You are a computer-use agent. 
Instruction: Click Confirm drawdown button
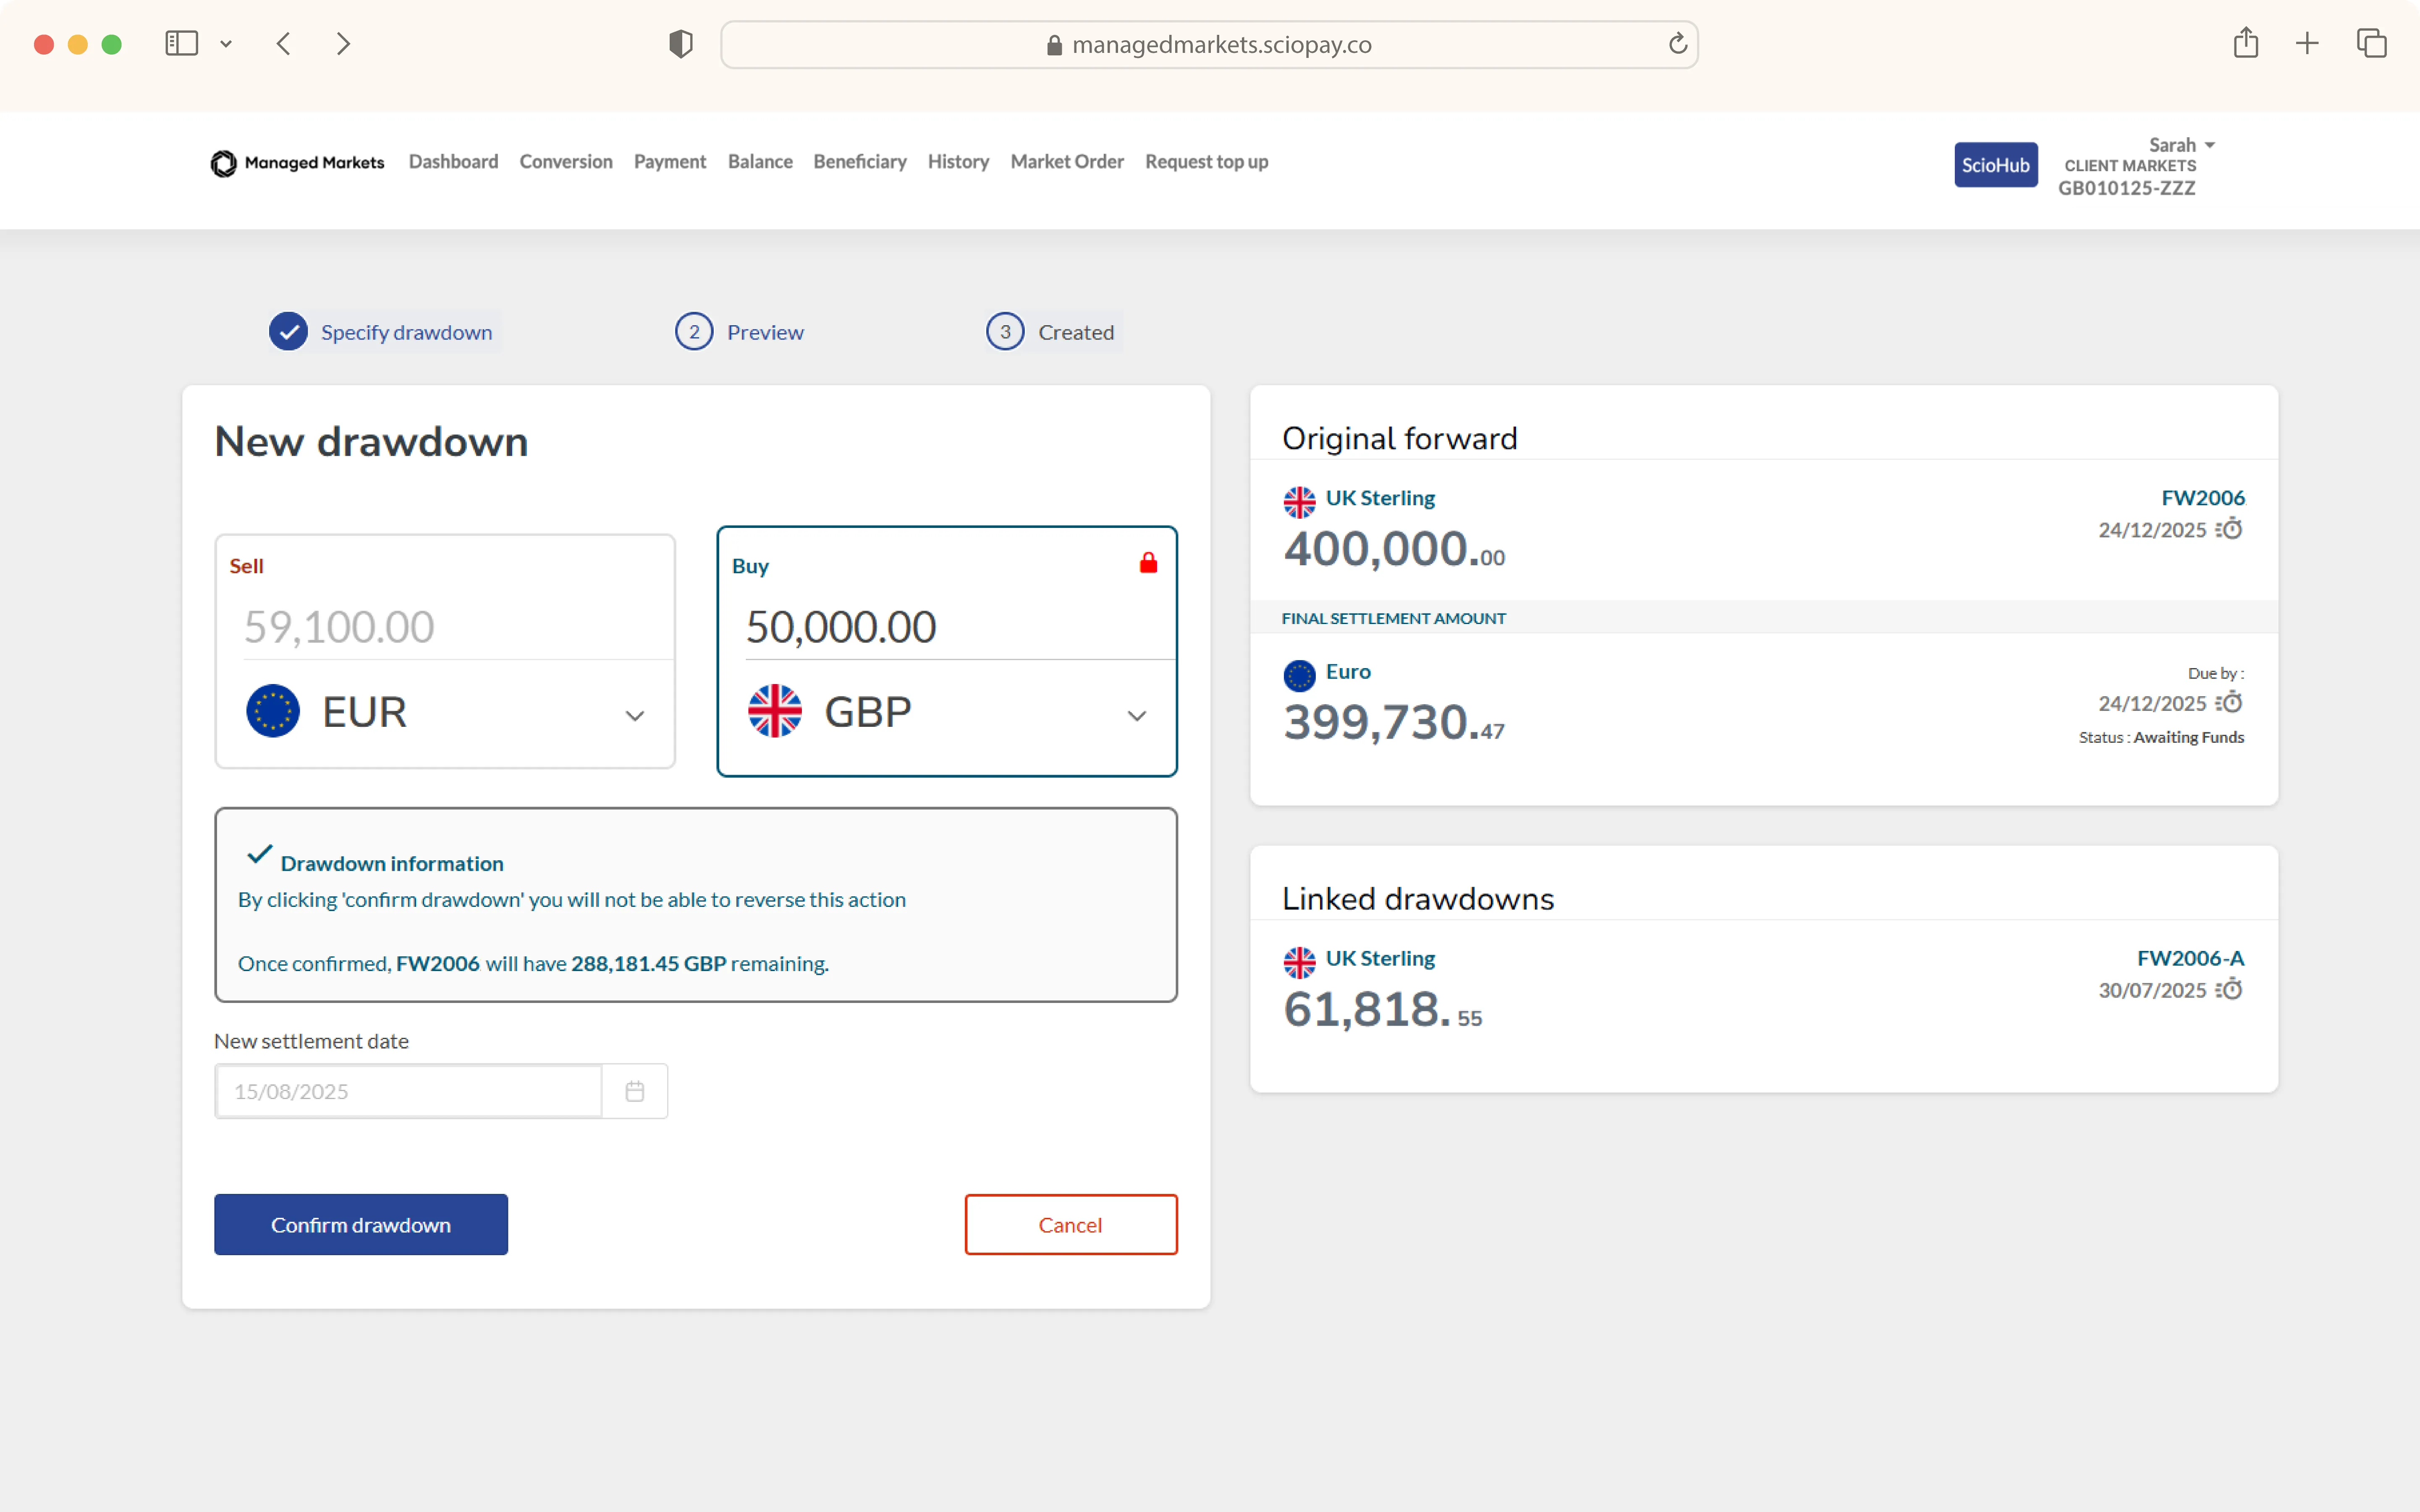[x=360, y=1224]
